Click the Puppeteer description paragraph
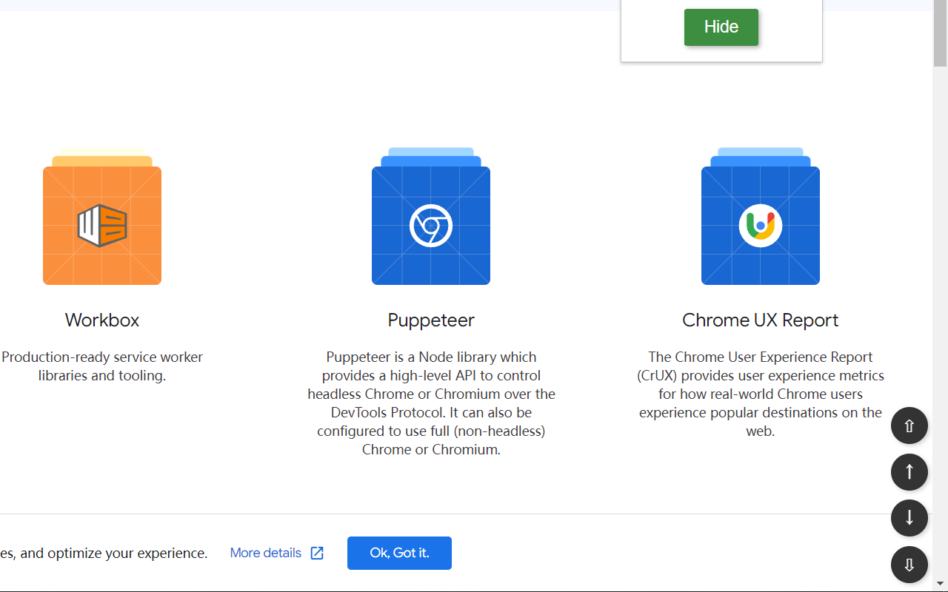Image resolution: width=948 pixels, height=592 pixels. [x=431, y=403]
